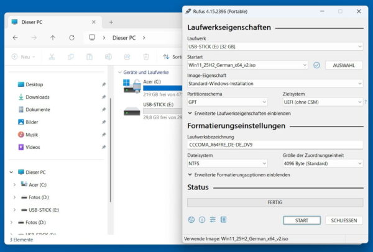The image size is (373, 252).
Task: Click the Paste icon in Explorer toolbar
Action: click(90, 56)
